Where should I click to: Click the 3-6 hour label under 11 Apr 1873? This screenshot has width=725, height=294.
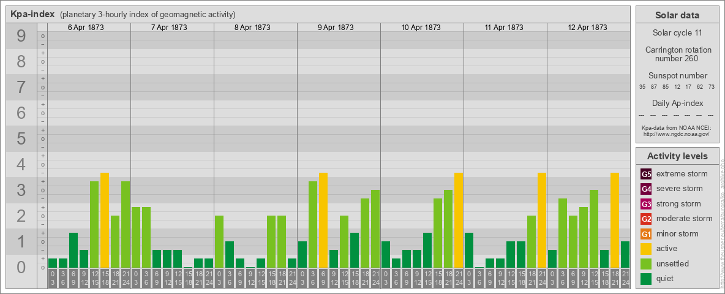pos(479,278)
